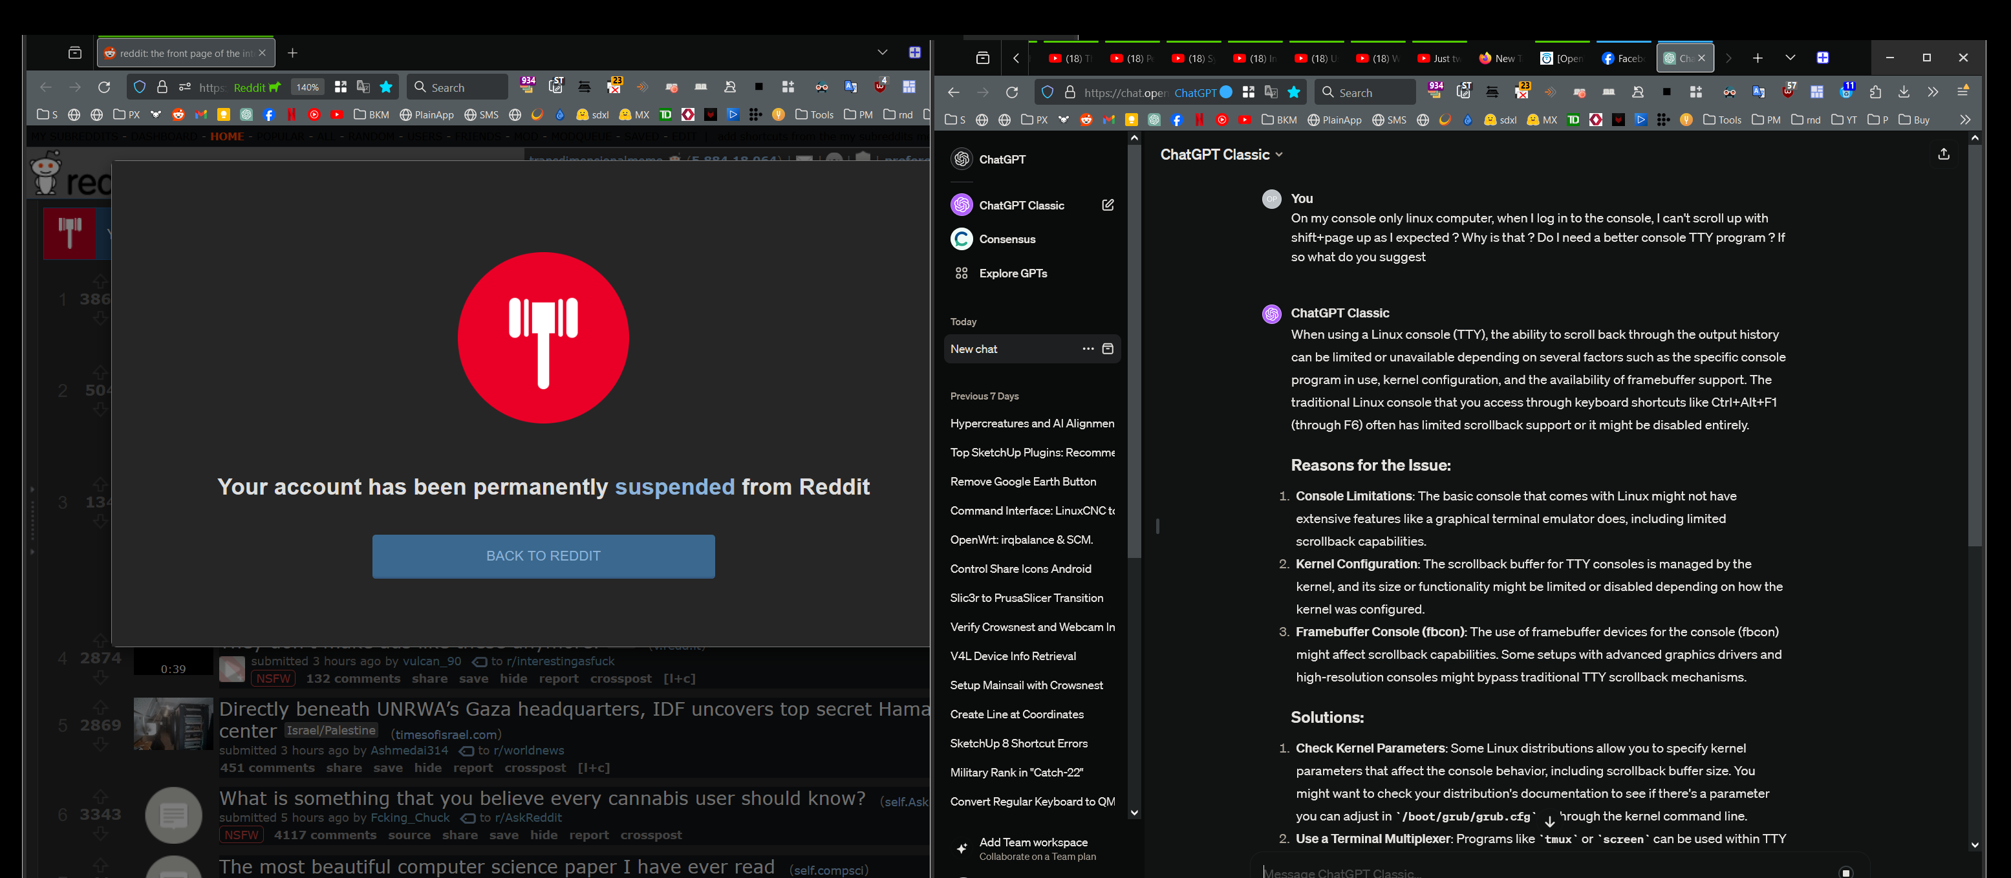Open the downloads icon in right browser toolbar
This screenshot has height=878, width=2011.
coord(1903,92)
